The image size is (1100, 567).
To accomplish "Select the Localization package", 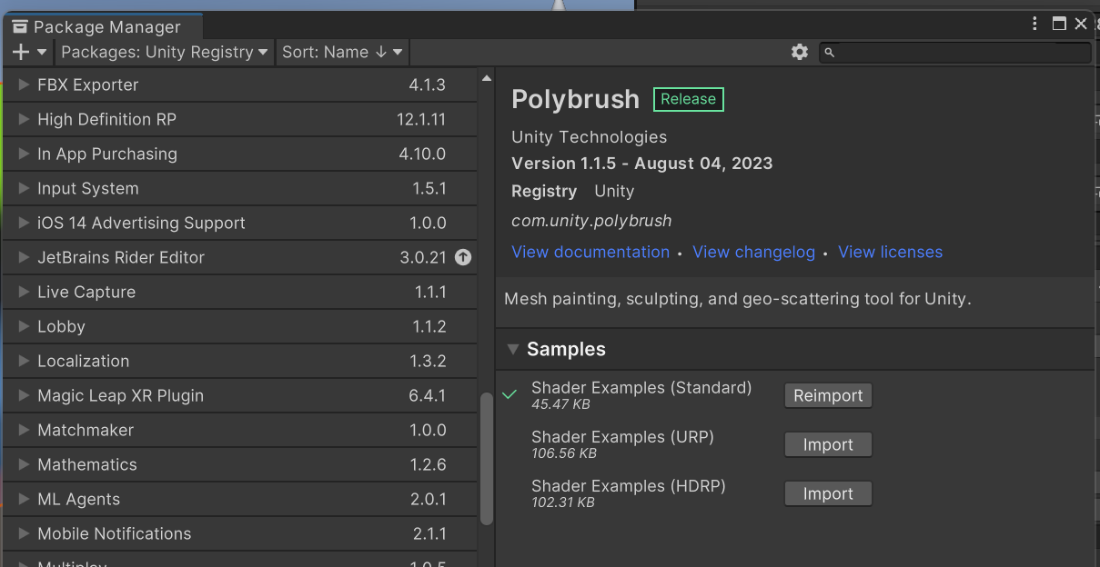I will (x=240, y=361).
